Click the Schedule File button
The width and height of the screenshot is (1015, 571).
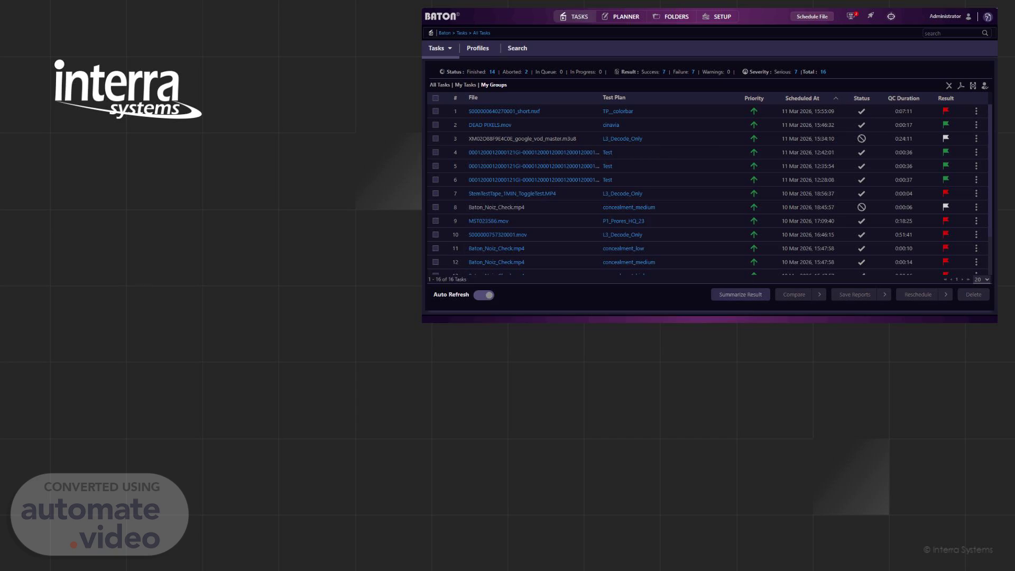coord(812,17)
